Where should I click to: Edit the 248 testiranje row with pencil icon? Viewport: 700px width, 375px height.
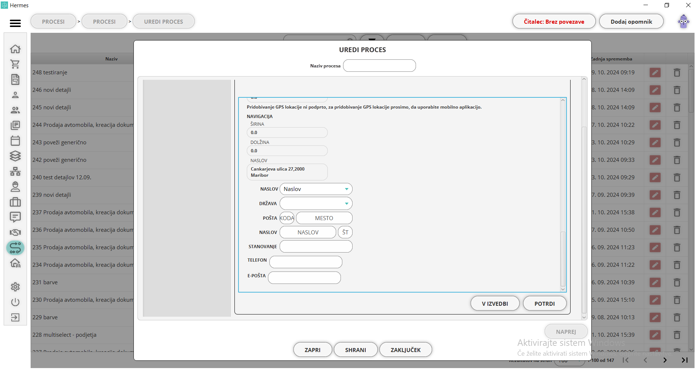[x=655, y=73]
